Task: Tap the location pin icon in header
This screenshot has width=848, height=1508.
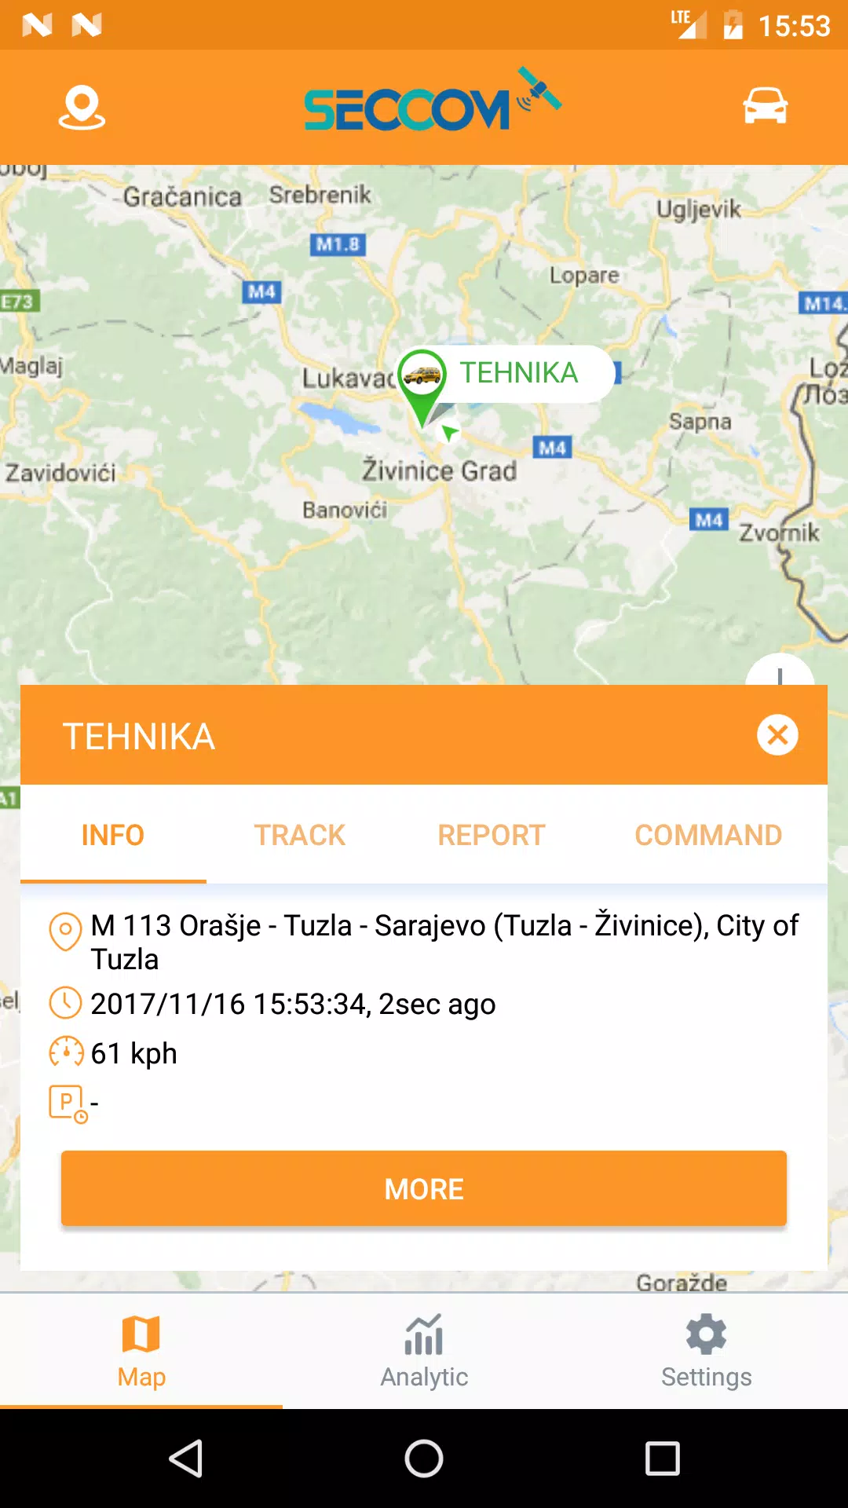Action: pos(82,108)
